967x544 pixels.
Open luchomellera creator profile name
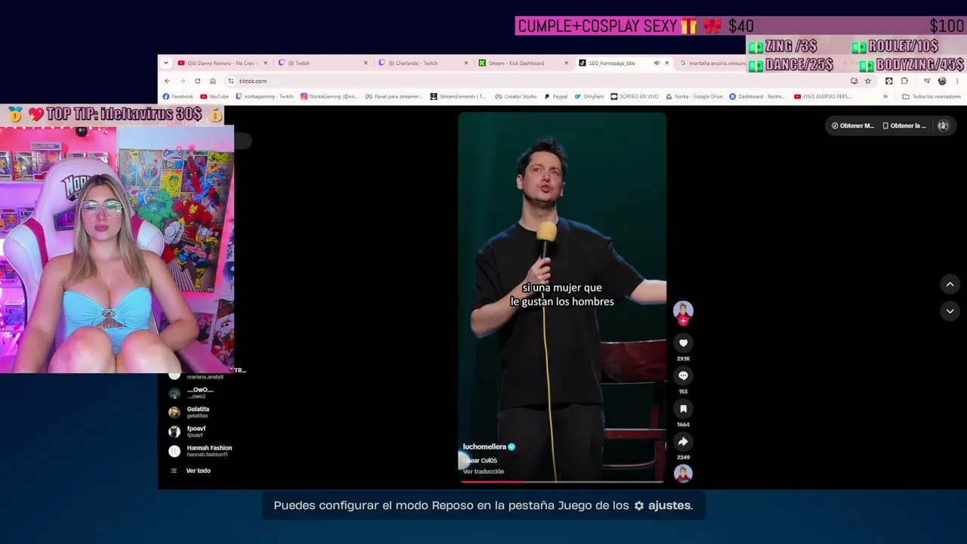484,447
